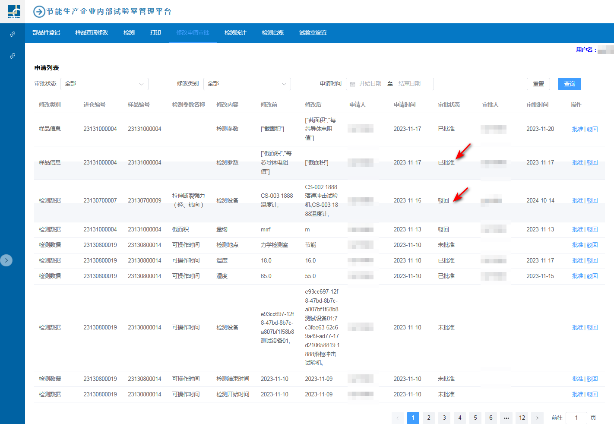This screenshot has height=424, width=614.
Task: Click the 开始日期 input field
Action: pyautogui.click(x=370, y=84)
